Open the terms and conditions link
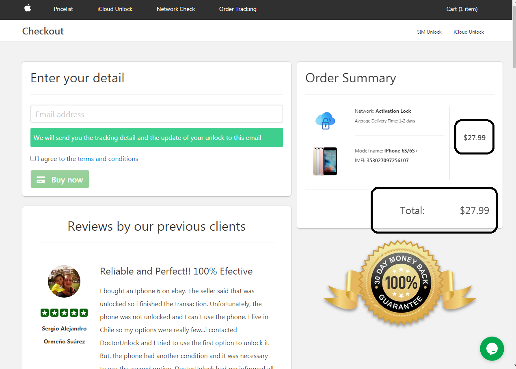Image resolution: width=516 pixels, height=369 pixels. point(108,159)
